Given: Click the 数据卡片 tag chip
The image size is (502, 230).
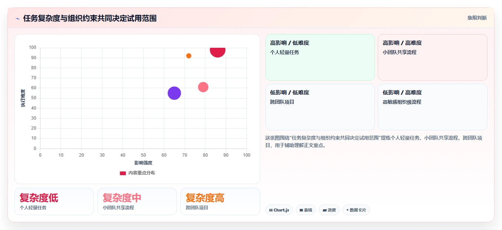Looking at the screenshot, I should (356, 210).
